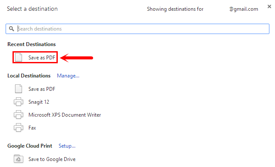Open the Setup... link for Google Cloud Print
The width and height of the screenshot is (275, 167).
(67, 146)
